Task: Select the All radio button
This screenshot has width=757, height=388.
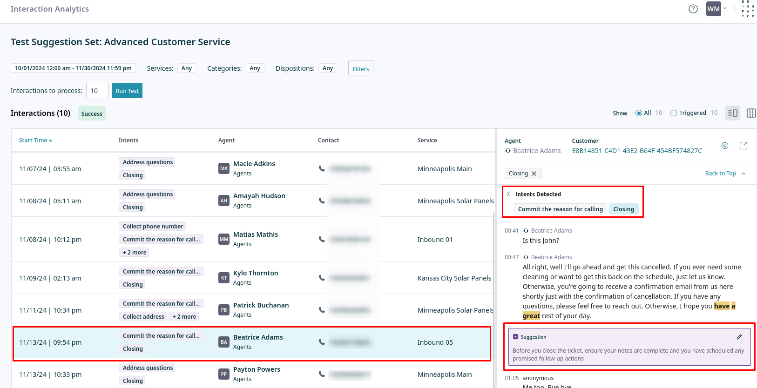Action: coord(639,113)
